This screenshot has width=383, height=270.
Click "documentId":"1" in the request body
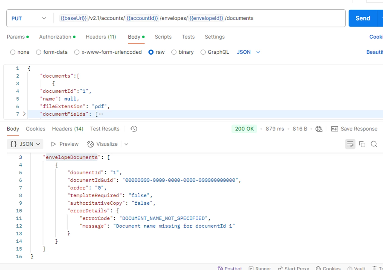click(66, 91)
